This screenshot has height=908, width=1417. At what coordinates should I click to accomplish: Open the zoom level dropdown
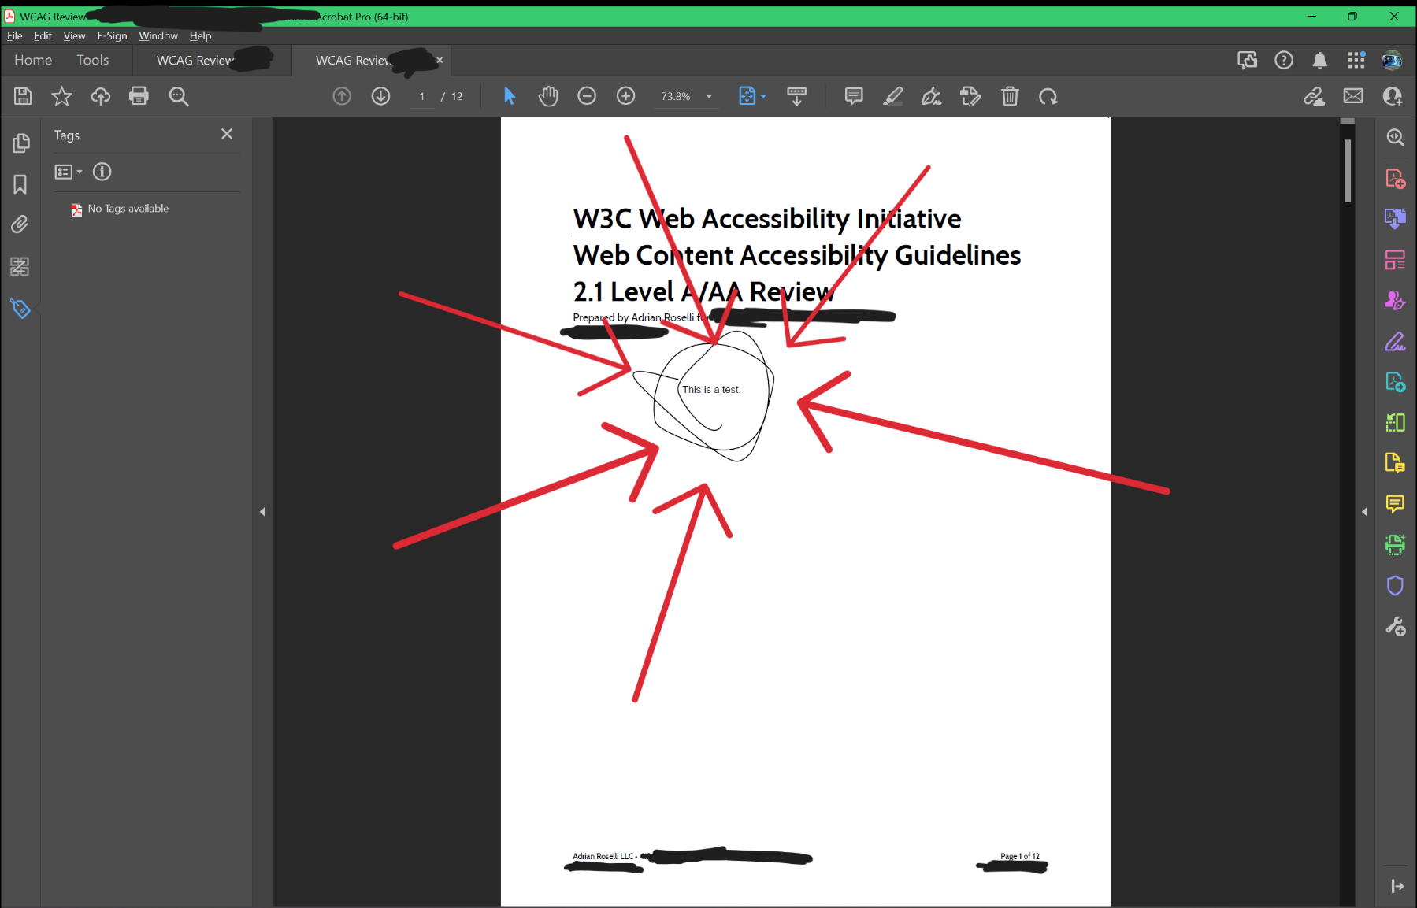709,96
